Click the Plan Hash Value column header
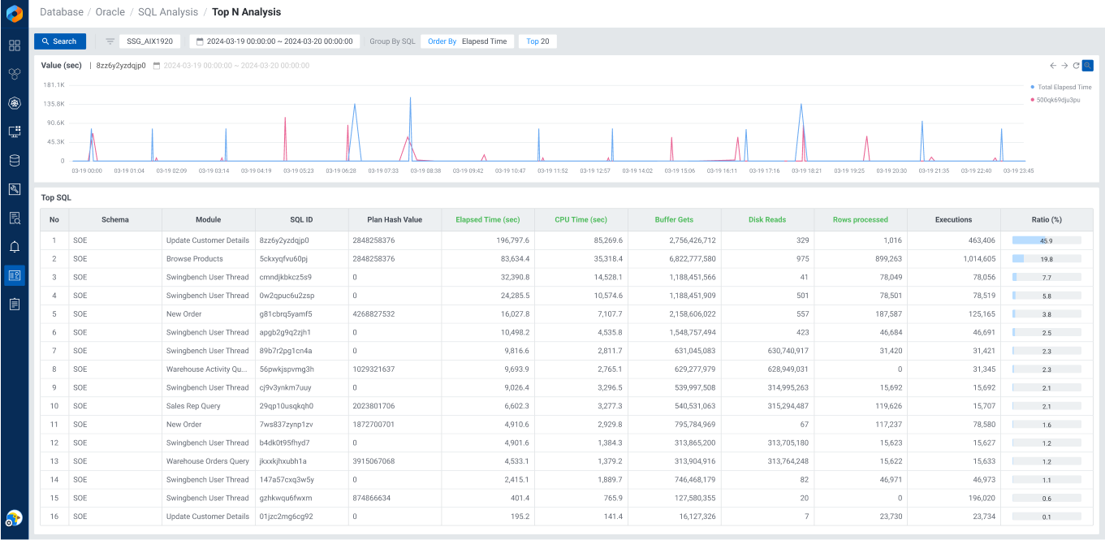 [395, 219]
